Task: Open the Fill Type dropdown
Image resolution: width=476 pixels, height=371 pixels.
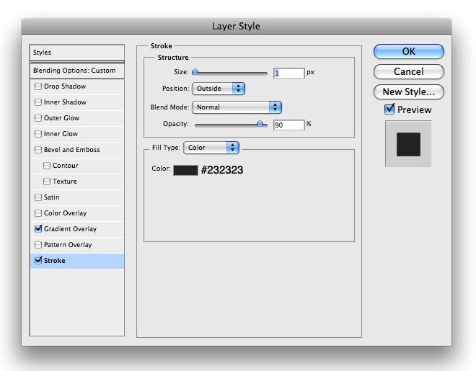Action: pos(211,148)
